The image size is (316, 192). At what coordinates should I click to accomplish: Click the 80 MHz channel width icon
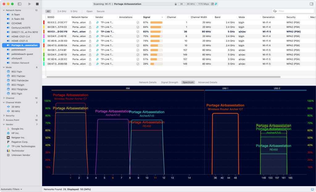tap(8, 111)
